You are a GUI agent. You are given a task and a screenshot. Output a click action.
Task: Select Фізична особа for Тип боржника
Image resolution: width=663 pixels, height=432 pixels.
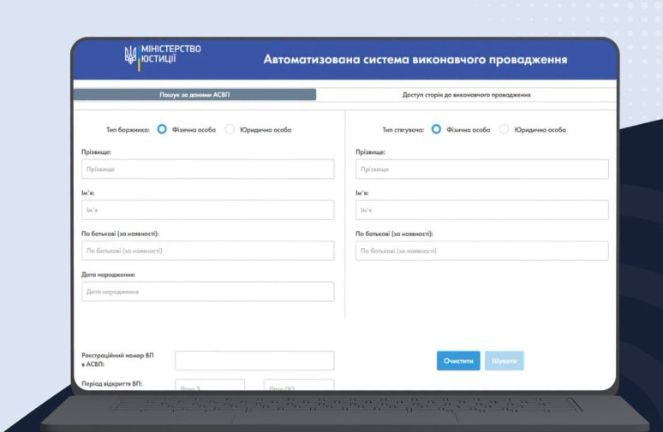(162, 129)
